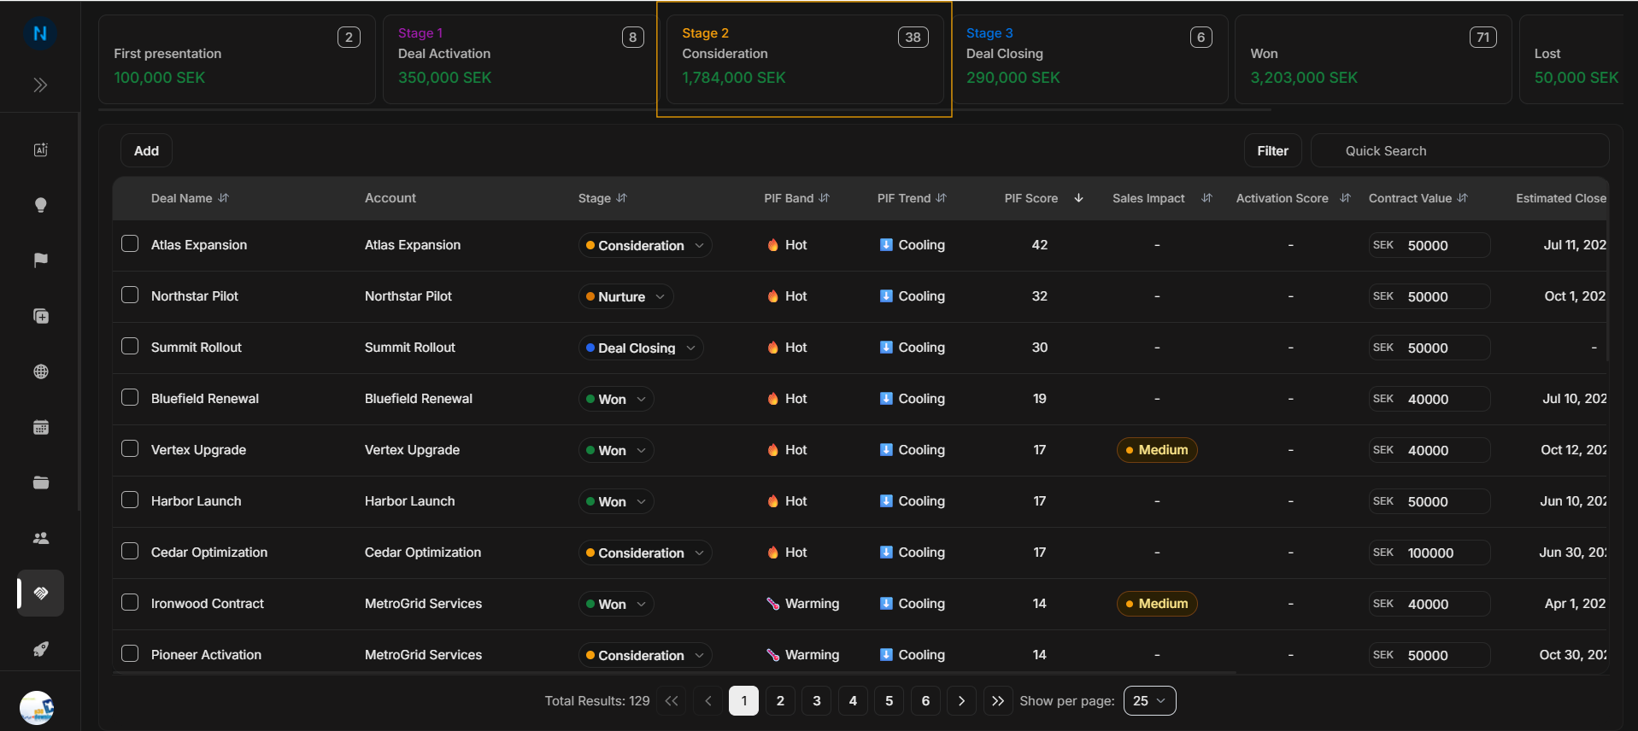This screenshot has height=731, width=1638.
Task: Open the folder icon in sidebar
Action: pyautogui.click(x=40, y=482)
